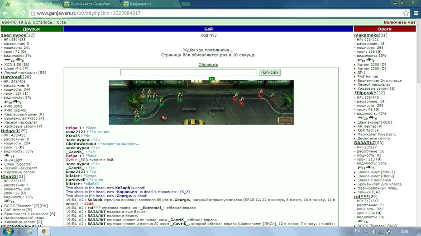
Task: Click the RU language indicator
Action: 357,231
